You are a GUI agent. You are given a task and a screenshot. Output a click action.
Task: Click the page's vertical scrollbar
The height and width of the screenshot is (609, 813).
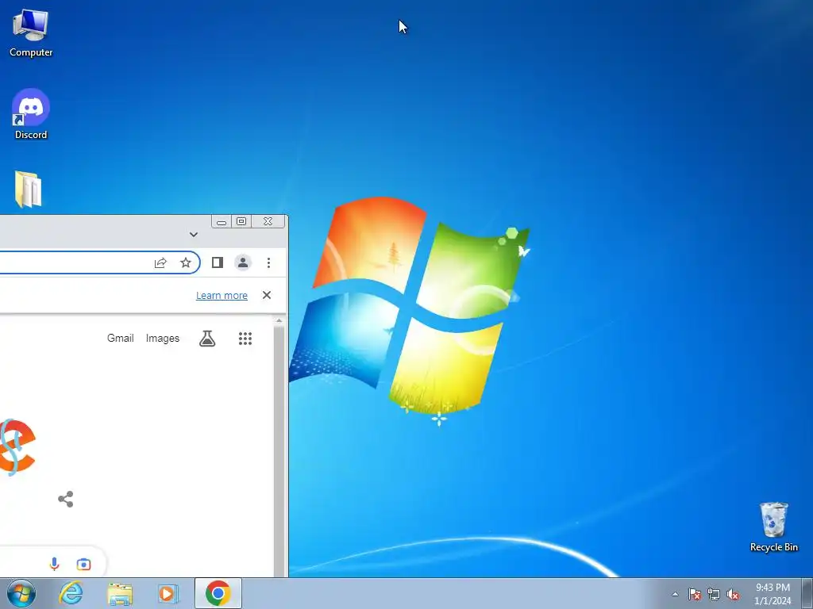[279, 450]
